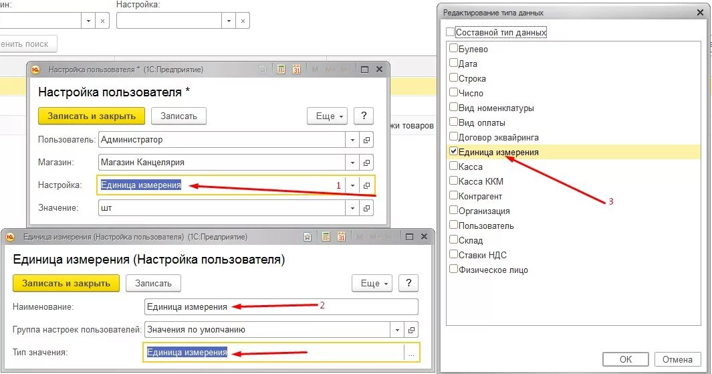This screenshot has height=374, width=712.
Task: Open calendar icon in Настройка пользователя title bar
Action: click(297, 70)
